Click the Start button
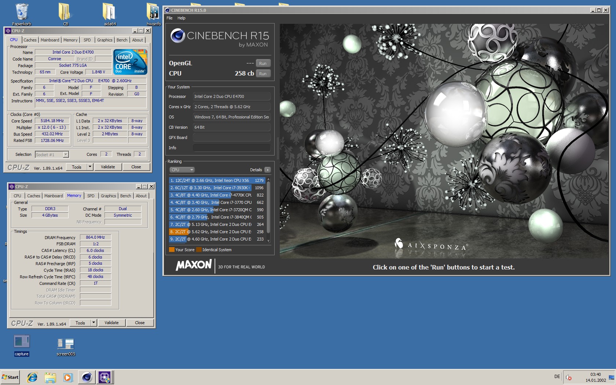616x385 pixels. point(10,377)
